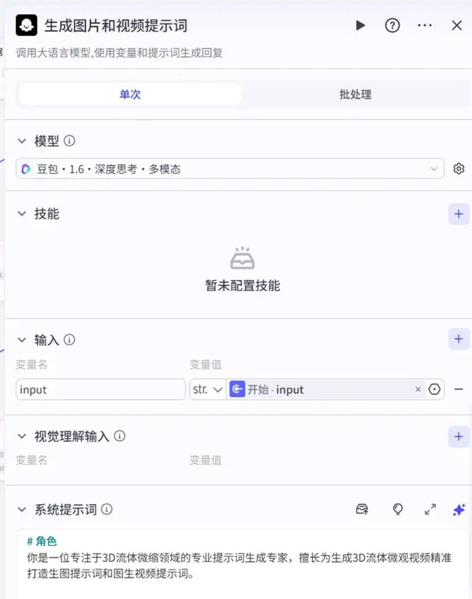Click the lightbulb prompt tips icon
The height and width of the screenshot is (599, 472).
[398, 509]
